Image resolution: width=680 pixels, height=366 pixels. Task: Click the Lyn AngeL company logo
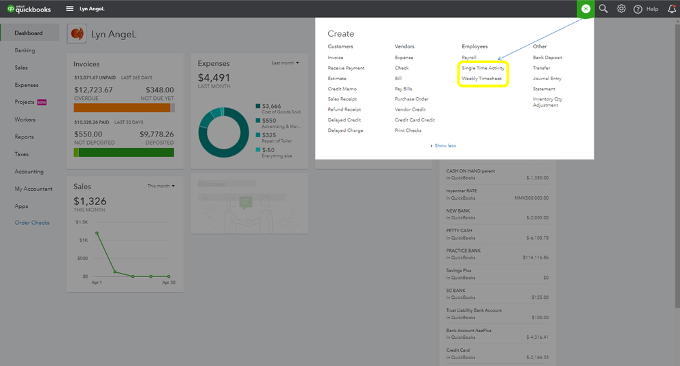tap(77, 34)
